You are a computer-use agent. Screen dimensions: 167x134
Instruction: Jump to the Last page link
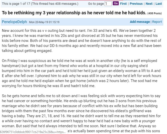click(x=158, y=4)
